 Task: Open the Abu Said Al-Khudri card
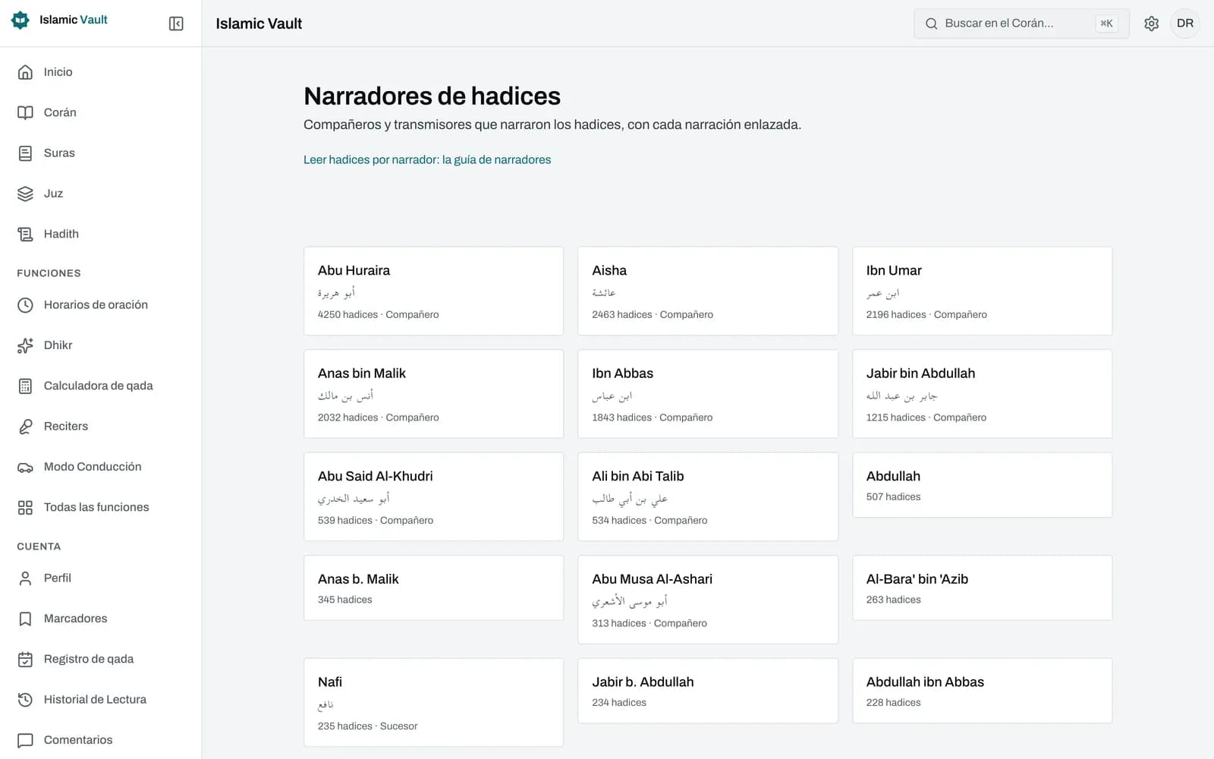click(x=433, y=496)
